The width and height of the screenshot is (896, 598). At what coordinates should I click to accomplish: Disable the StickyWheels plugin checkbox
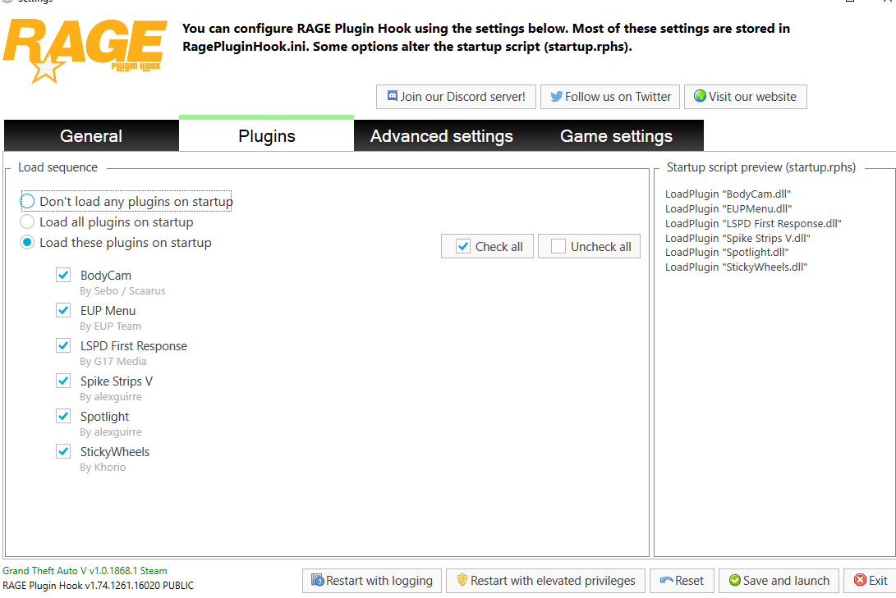(63, 452)
